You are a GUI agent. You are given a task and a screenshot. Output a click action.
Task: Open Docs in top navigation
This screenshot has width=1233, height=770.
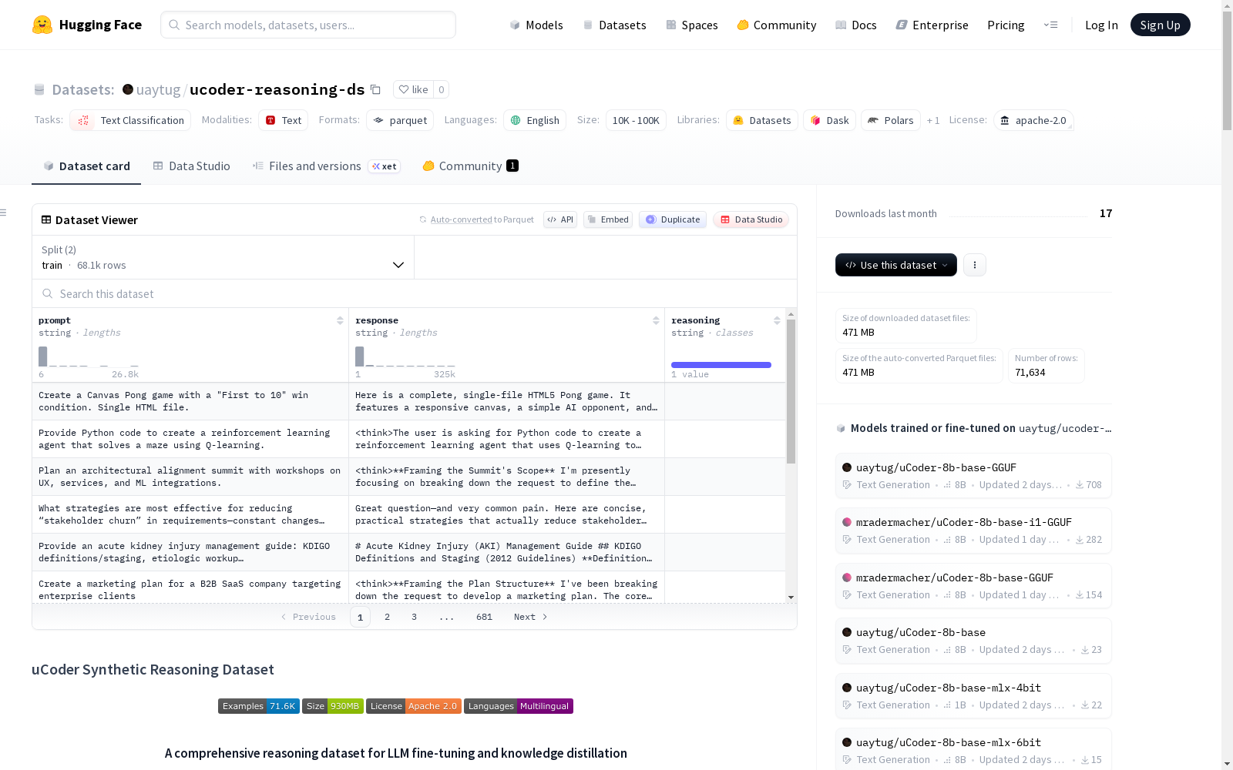[x=856, y=25]
